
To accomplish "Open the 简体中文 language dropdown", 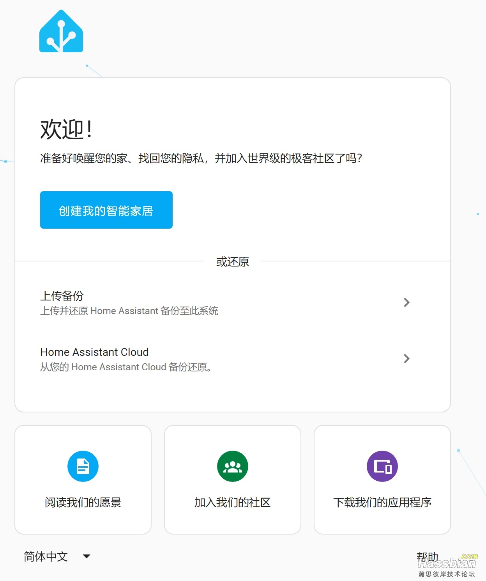I will (57, 556).
